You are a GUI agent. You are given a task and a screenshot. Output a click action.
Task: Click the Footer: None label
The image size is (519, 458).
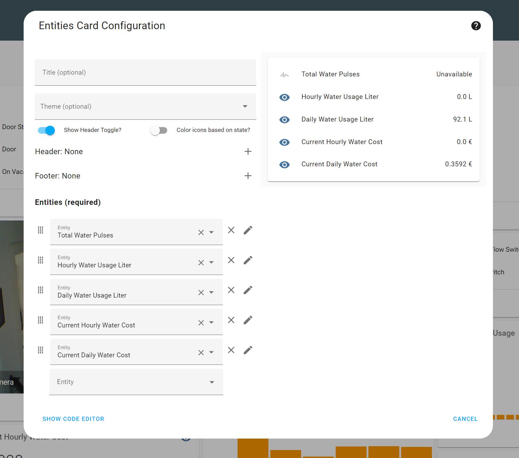tap(58, 176)
